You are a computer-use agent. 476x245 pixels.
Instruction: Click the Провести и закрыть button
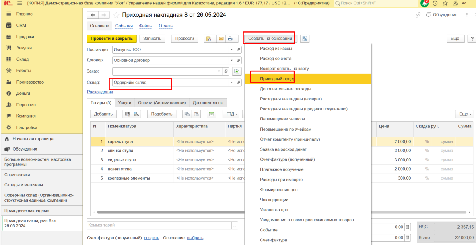pyautogui.click(x=111, y=39)
